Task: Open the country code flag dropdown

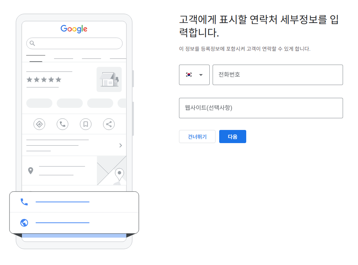Action: (x=194, y=75)
